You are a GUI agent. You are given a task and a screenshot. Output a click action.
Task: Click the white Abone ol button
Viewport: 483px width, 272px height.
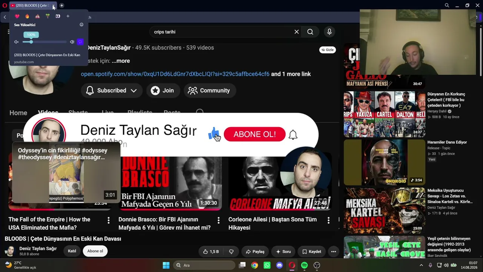[x=95, y=251]
